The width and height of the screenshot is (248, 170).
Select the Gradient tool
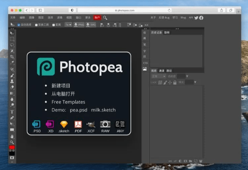click(12, 94)
